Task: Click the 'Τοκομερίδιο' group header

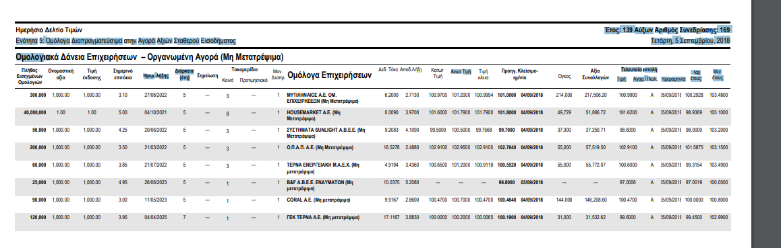Action: [244, 70]
